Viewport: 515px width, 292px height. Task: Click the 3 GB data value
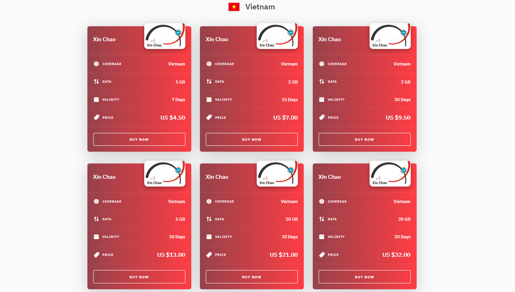pyautogui.click(x=406, y=82)
